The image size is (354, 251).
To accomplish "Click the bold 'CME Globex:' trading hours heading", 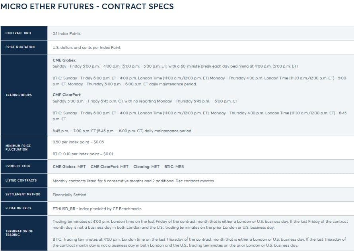I will [x=62, y=60].
